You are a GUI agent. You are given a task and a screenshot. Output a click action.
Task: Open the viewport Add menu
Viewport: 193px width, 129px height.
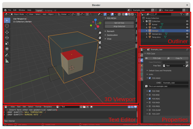44,14
